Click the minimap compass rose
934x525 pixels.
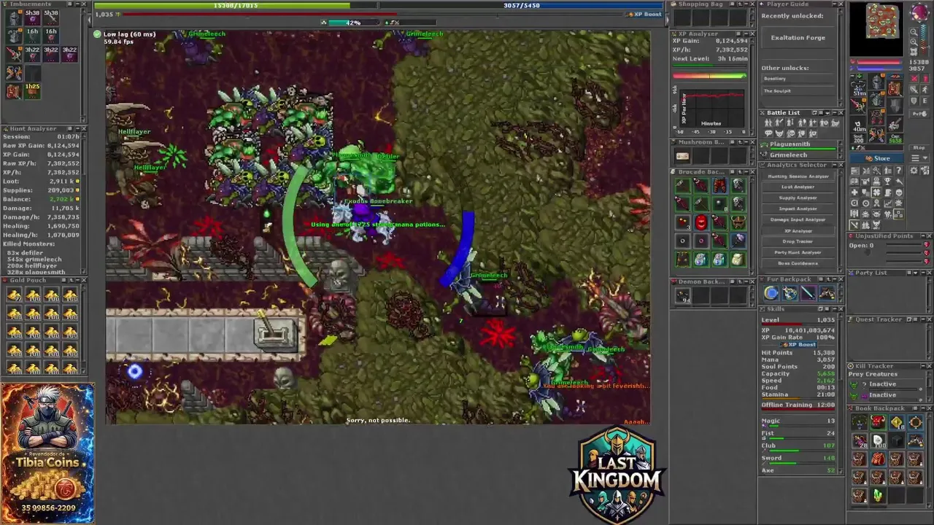pyautogui.click(x=919, y=12)
